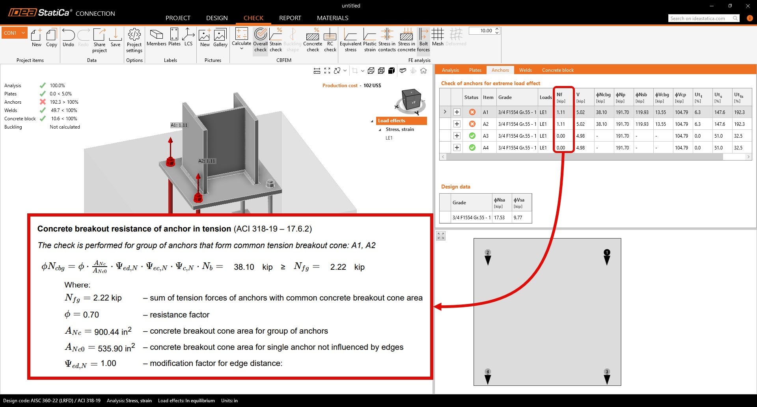
Task: Enable wireframe cube display of the model
Action: [371, 71]
